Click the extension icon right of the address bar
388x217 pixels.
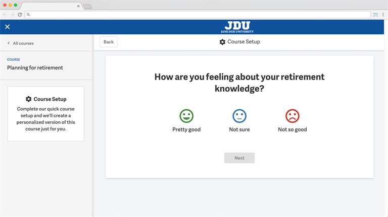375,15
